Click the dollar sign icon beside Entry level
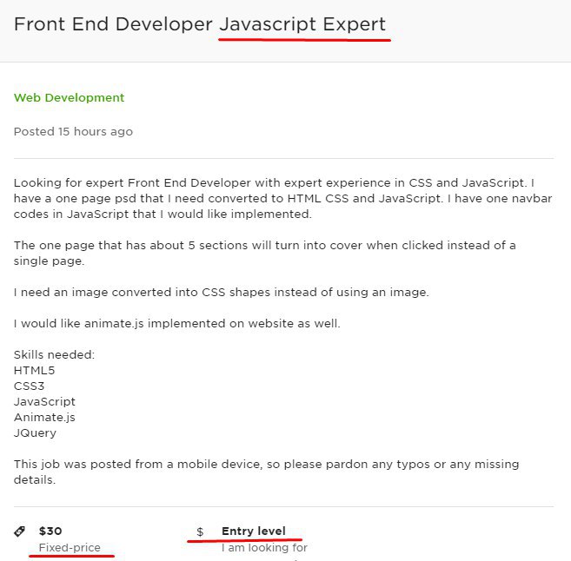This screenshot has width=571, height=561. pyautogui.click(x=200, y=531)
